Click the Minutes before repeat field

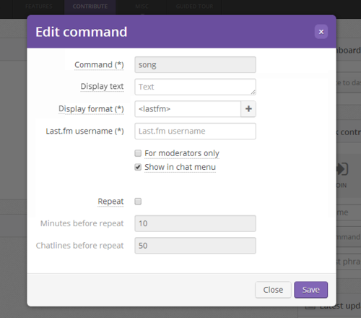click(x=195, y=223)
